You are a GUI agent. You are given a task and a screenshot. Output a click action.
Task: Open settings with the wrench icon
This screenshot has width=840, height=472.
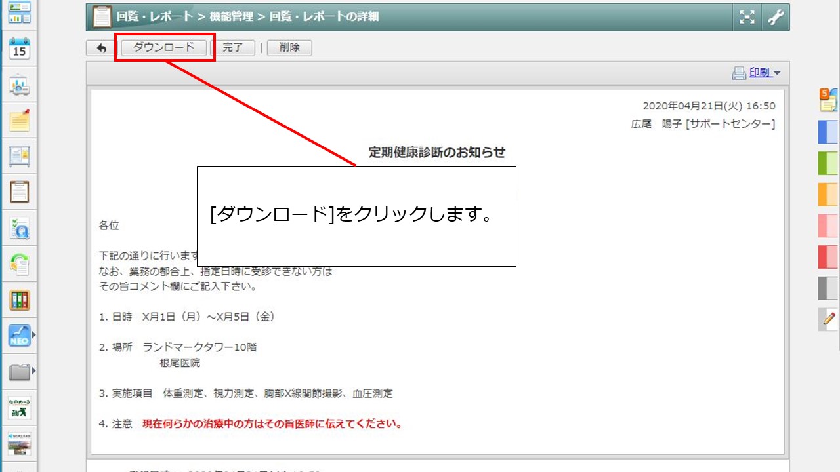pyautogui.click(x=776, y=17)
